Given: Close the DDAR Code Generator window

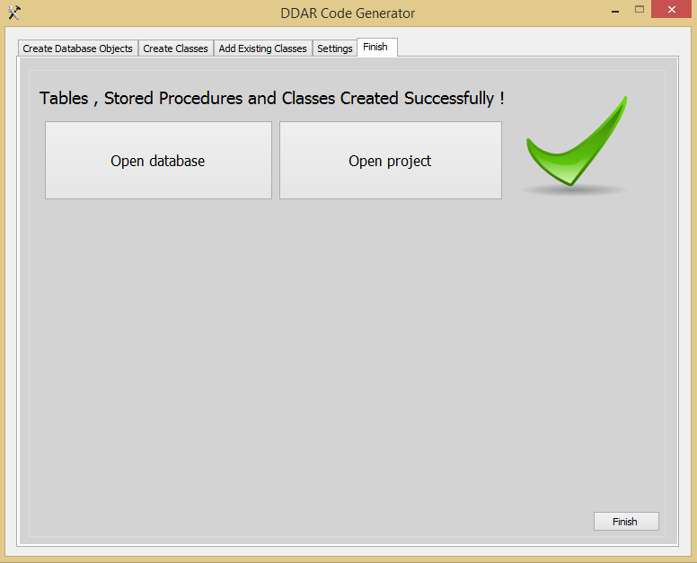Looking at the screenshot, I should [673, 10].
